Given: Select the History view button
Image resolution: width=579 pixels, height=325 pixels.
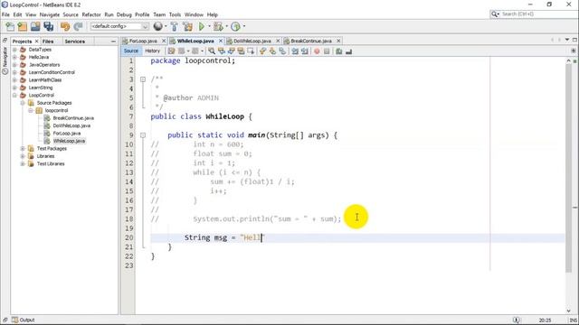Looking at the screenshot, I should (x=152, y=51).
